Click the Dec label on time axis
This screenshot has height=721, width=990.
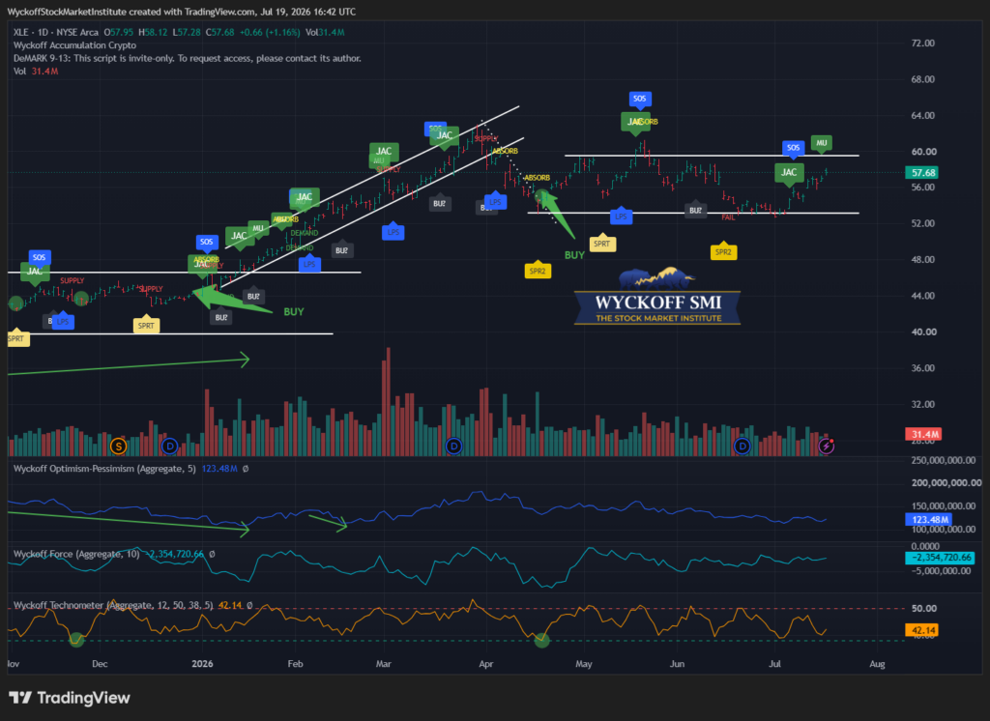pyautogui.click(x=100, y=664)
